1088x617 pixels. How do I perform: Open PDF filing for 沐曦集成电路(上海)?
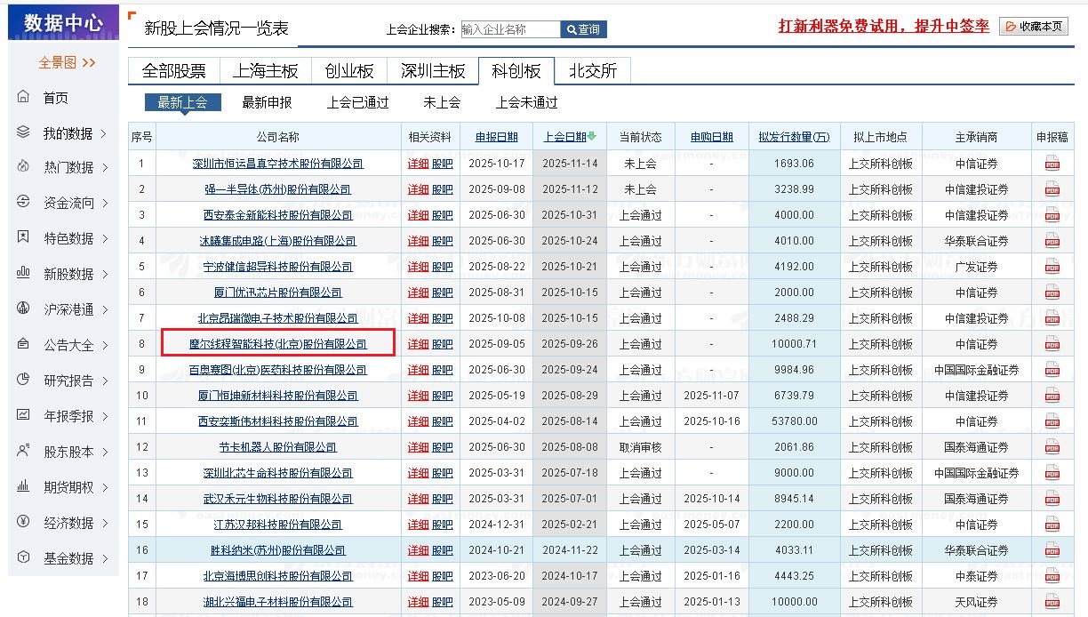(1052, 241)
